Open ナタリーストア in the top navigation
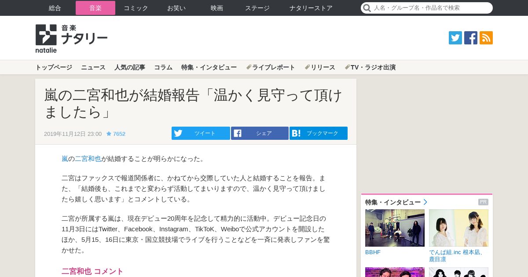528x277 pixels. [x=311, y=8]
